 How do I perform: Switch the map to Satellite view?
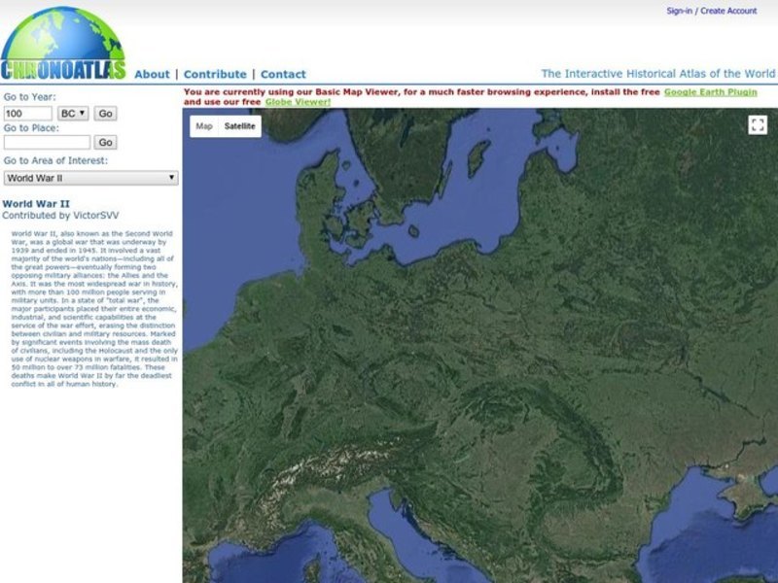(x=241, y=125)
